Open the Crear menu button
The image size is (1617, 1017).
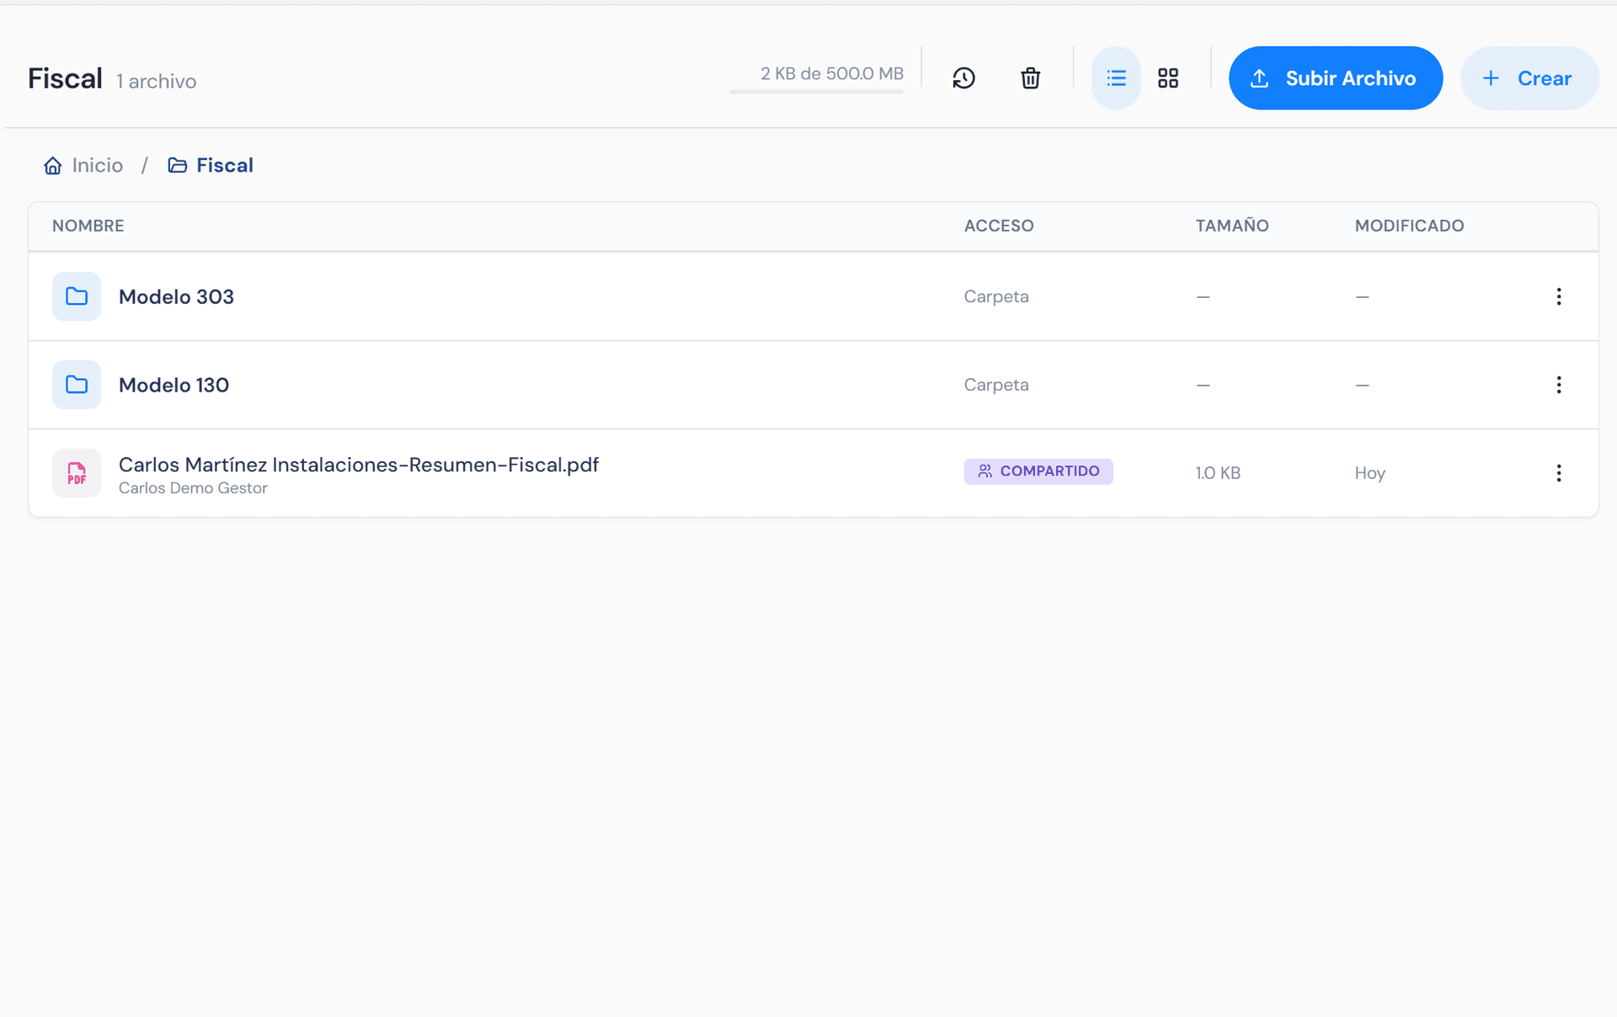click(x=1529, y=78)
